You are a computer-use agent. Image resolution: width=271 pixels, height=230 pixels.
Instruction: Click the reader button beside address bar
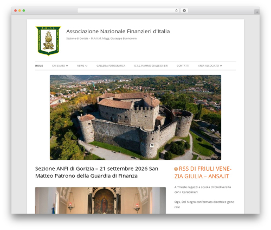coord(184,11)
